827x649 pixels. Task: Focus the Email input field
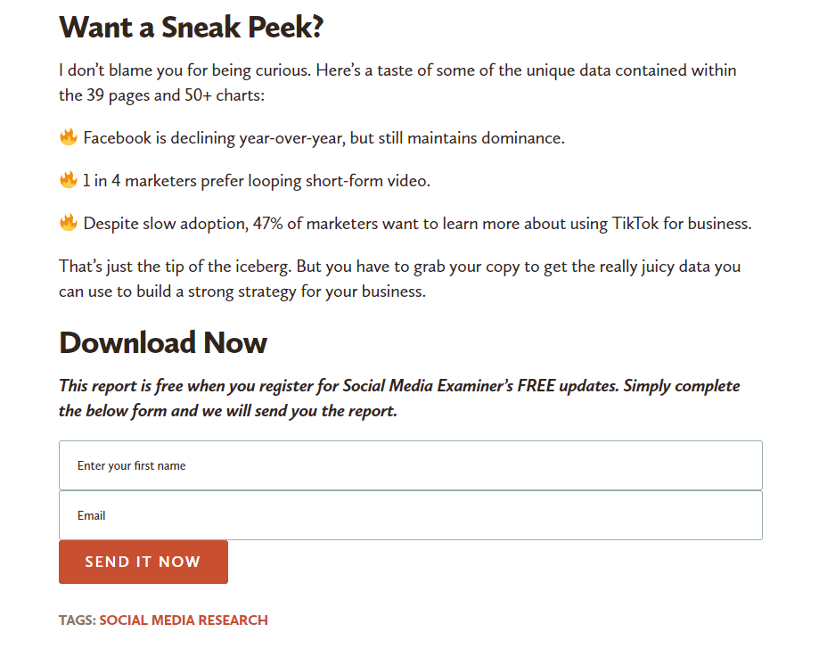410,515
